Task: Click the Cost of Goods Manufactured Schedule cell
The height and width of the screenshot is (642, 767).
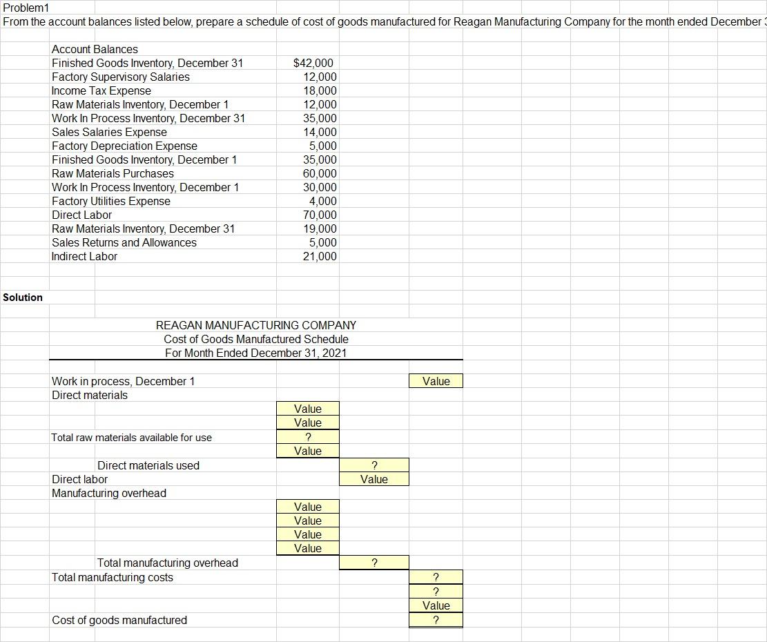Action: click(x=255, y=339)
